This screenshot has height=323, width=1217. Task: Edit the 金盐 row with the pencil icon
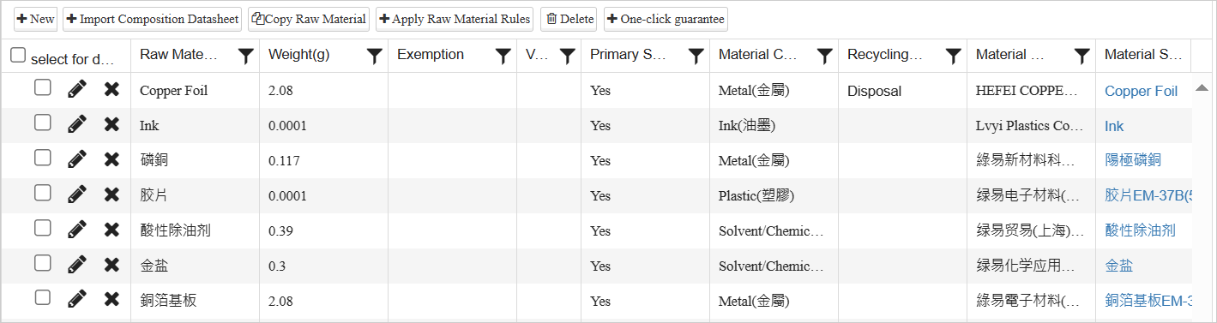point(77,265)
